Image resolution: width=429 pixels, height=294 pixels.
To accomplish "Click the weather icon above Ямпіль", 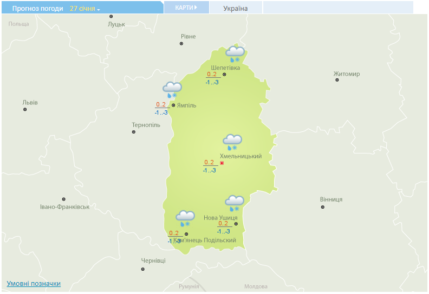I will 172,90.
